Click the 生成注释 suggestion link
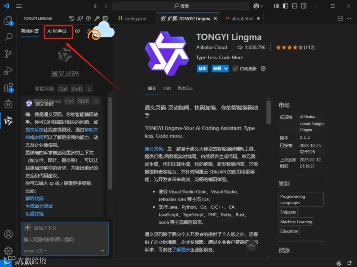The image size is (357, 267). (x=34, y=214)
